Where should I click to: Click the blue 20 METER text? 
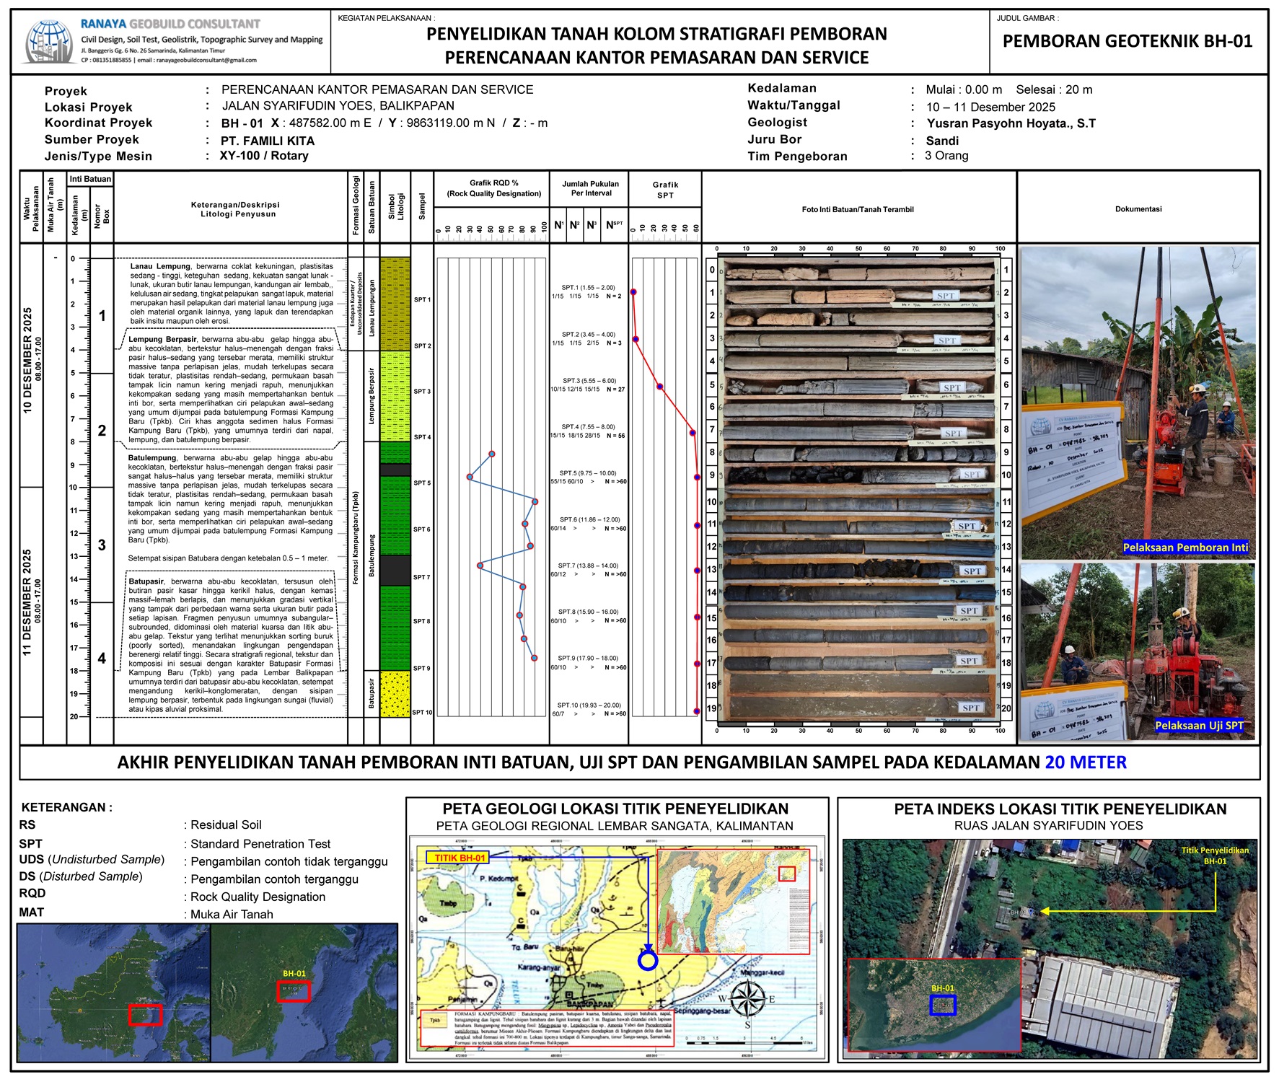1085,762
